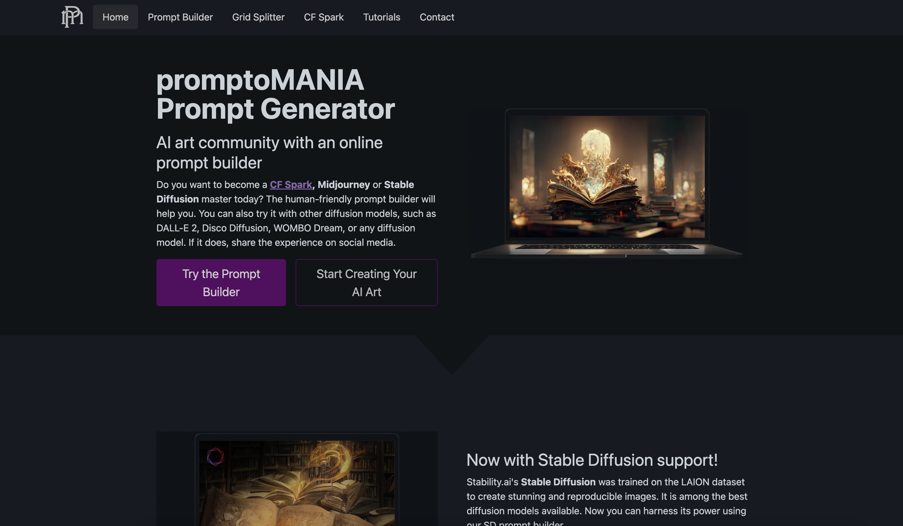The width and height of the screenshot is (903, 526).
Task: Click the downward triangle section divider
Action: click(452, 355)
